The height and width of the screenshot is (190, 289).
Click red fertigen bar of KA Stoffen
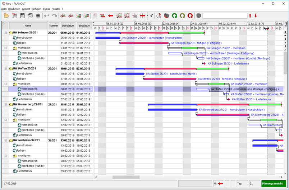pyautogui.click(x=170, y=79)
